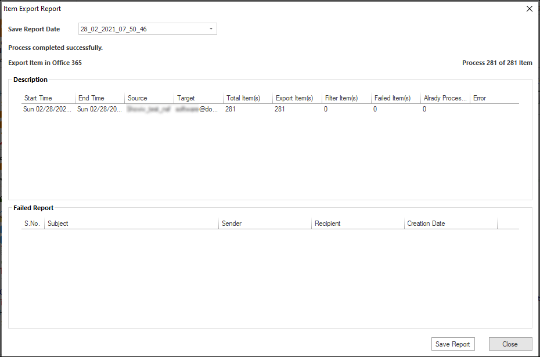
Task: Click the Target column header
Action: click(199, 98)
